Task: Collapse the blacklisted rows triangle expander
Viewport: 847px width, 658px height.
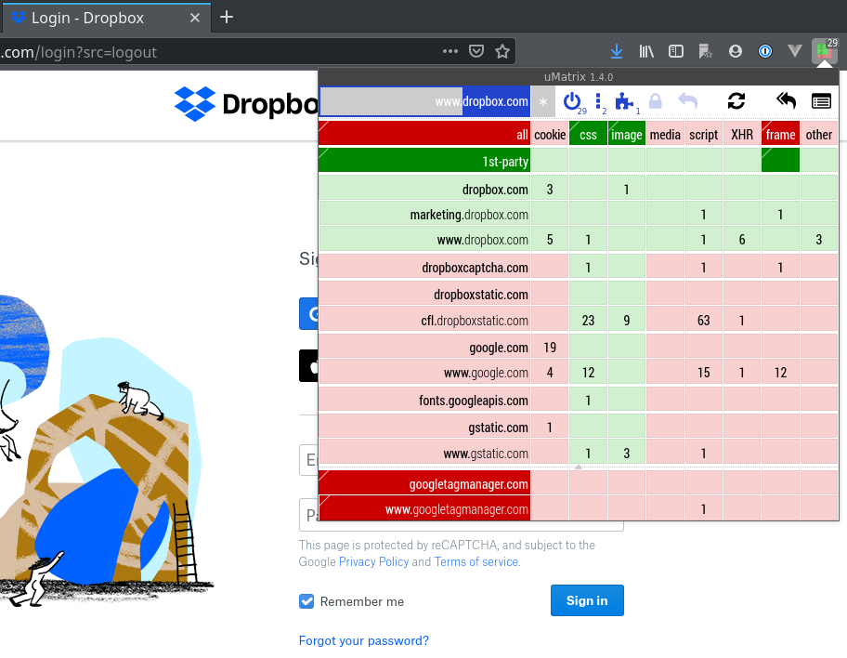Action: pos(578,467)
